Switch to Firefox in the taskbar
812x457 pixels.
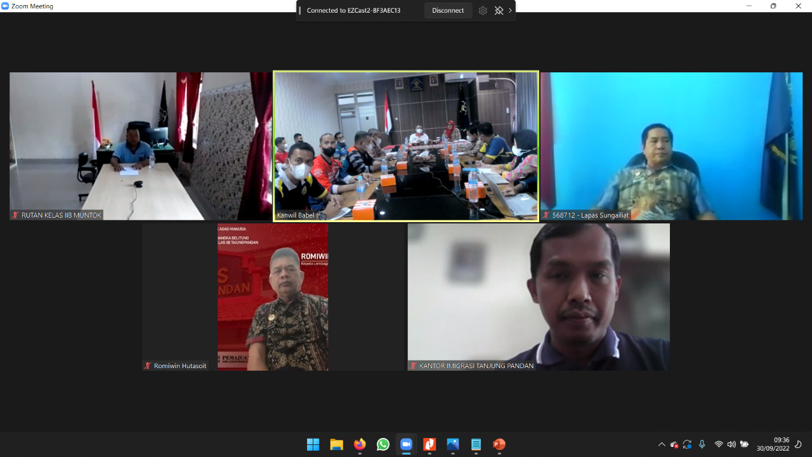(x=360, y=444)
